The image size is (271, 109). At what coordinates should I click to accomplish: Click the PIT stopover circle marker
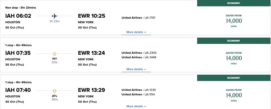tap(54, 54)
